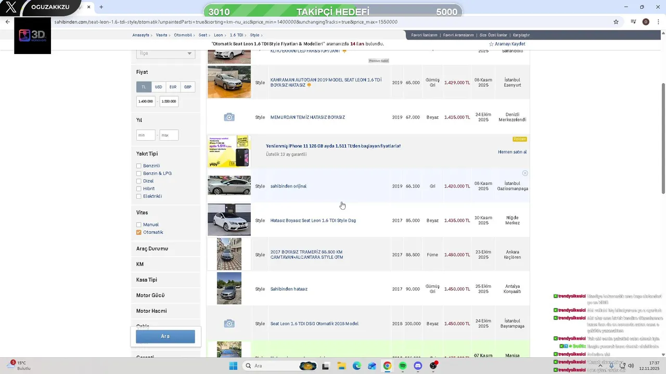This screenshot has width=666, height=374.
Task: Tick the Hibrit fuel checkbox
Action: (139, 189)
